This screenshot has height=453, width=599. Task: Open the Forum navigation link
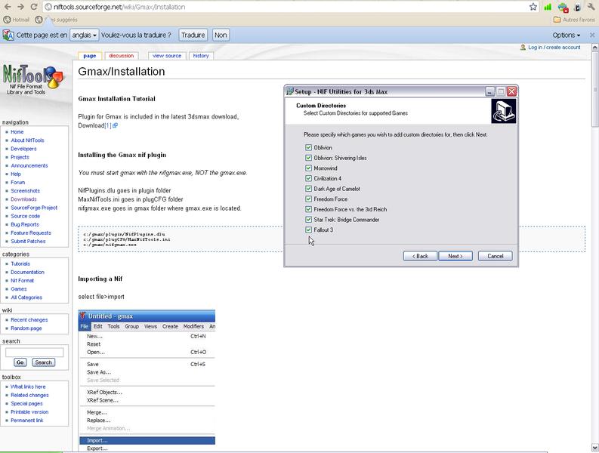tap(18, 182)
